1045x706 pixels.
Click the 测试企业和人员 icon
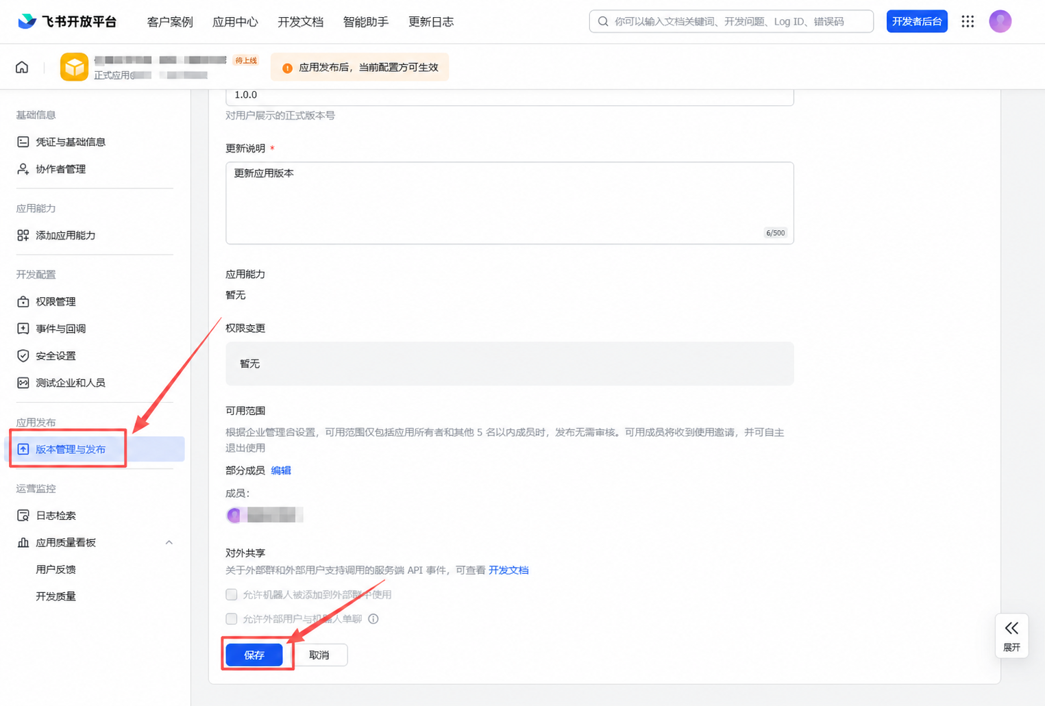tap(23, 383)
